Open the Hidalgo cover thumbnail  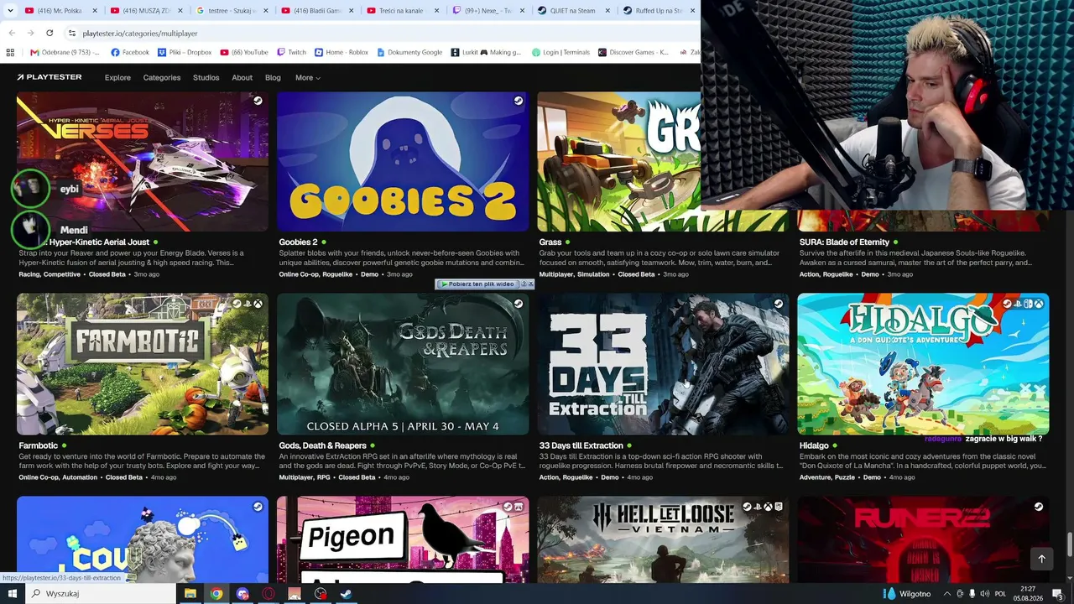pyautogui.click(x=923, y=363)
